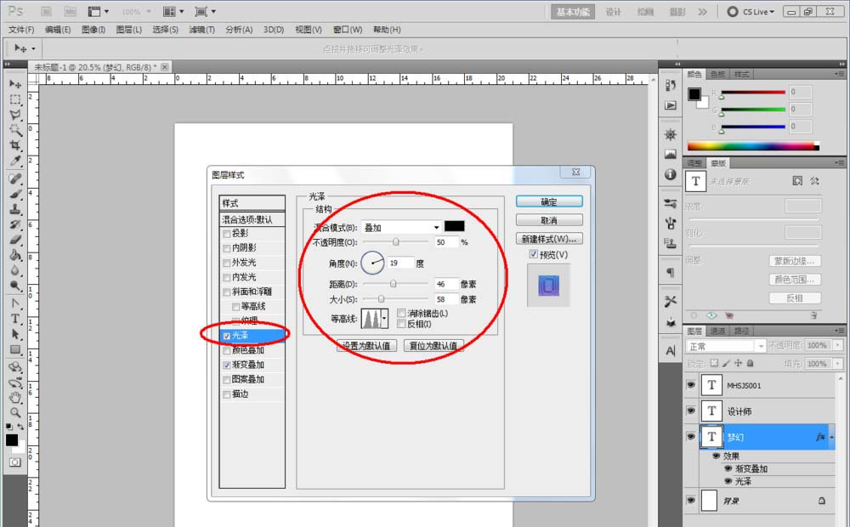850x527 pixels.
Task: Toggle the 反相 invert checkbox
Action: click(401, 324)
